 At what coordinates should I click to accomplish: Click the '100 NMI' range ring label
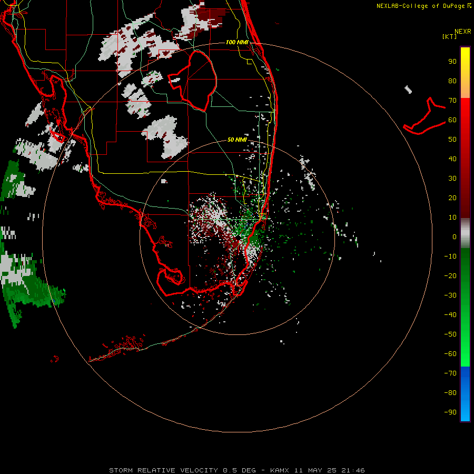237,42
